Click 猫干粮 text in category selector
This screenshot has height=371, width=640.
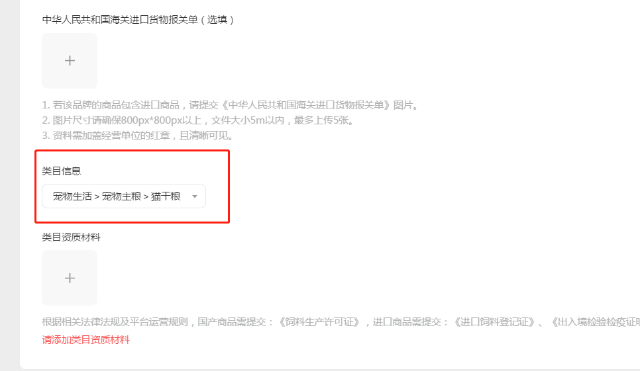click(166, 196)
